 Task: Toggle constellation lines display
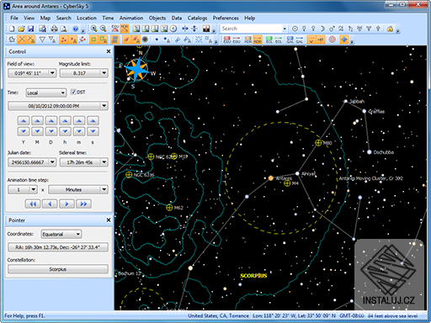(21, 40)
